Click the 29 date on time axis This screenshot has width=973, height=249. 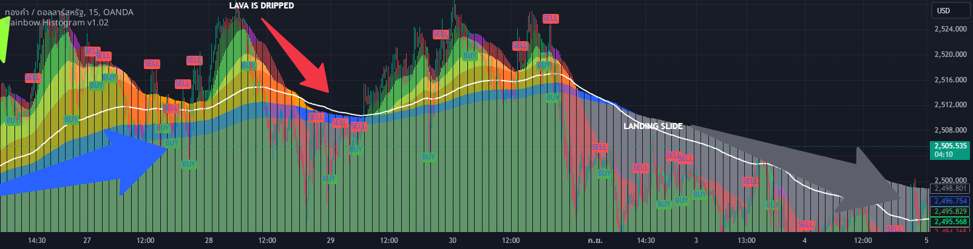tap(331, 241)
